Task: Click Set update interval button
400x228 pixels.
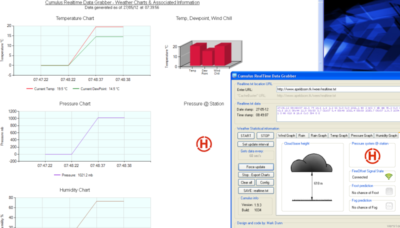Action: click(x=255, y=144)
